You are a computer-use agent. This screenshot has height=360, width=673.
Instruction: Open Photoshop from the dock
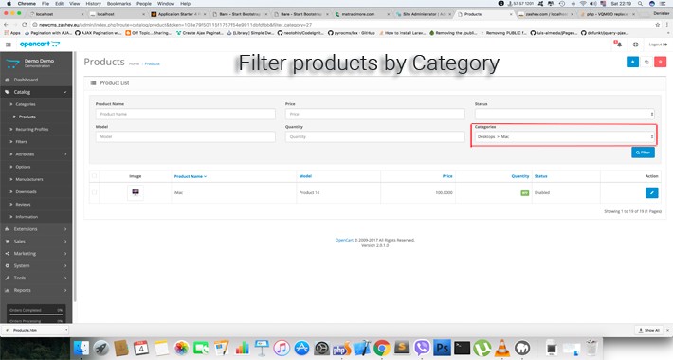coord(442,348)
